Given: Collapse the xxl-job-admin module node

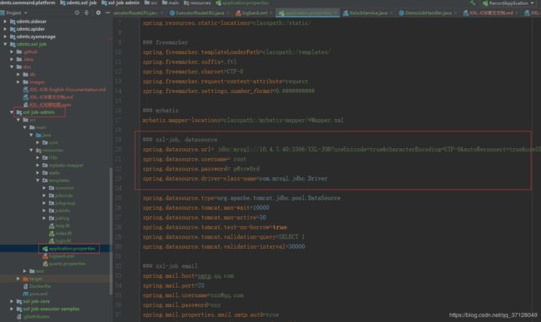Looking at the screenshot, I should tap(12, 112).
